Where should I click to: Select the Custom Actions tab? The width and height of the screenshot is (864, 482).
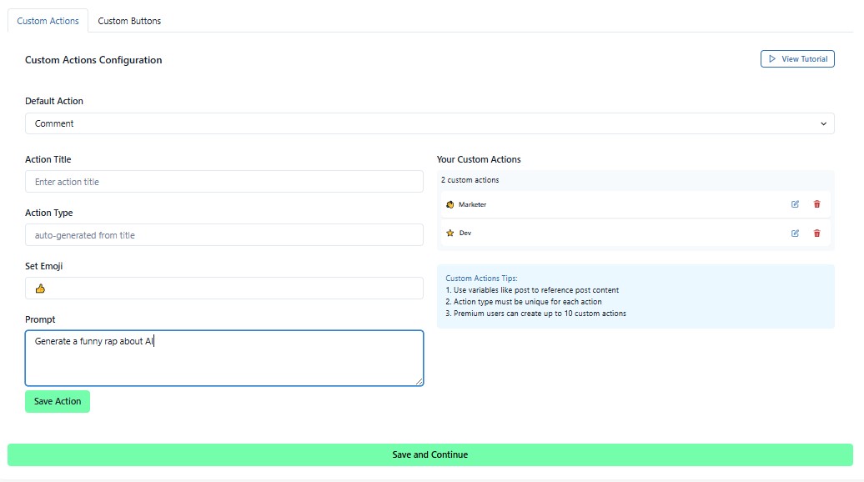pos(48,21)
